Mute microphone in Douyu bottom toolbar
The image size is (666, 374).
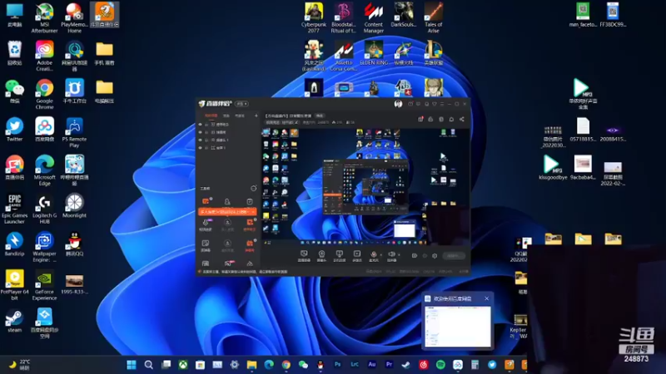pos(373,256)
